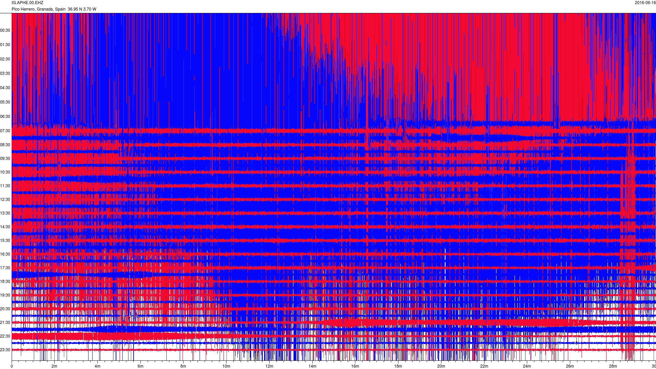Click the 21:30 time label
The height and width of the screenshot is (369, 656).
click(x=5, y=323)
